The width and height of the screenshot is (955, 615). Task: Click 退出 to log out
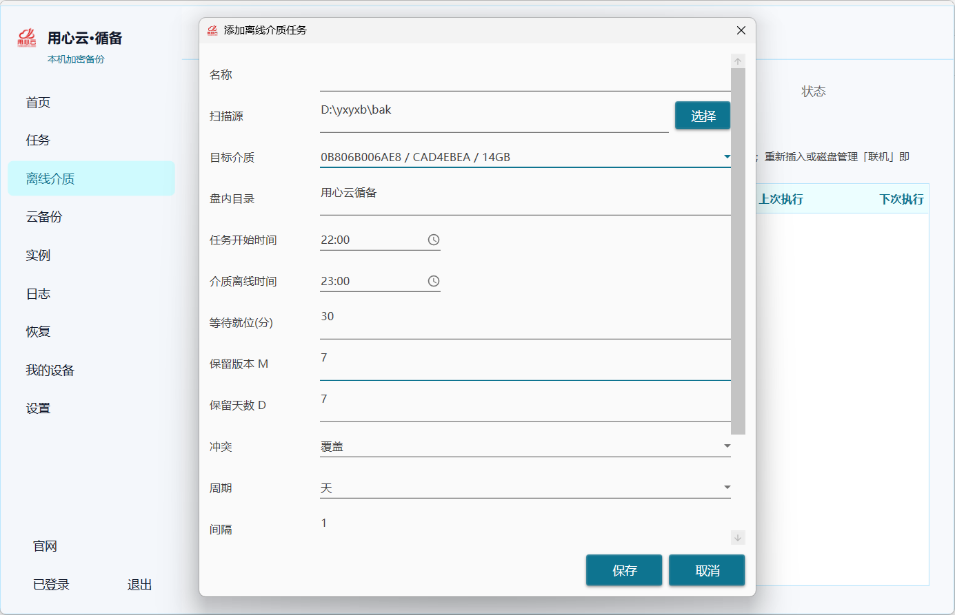[140, 585]
